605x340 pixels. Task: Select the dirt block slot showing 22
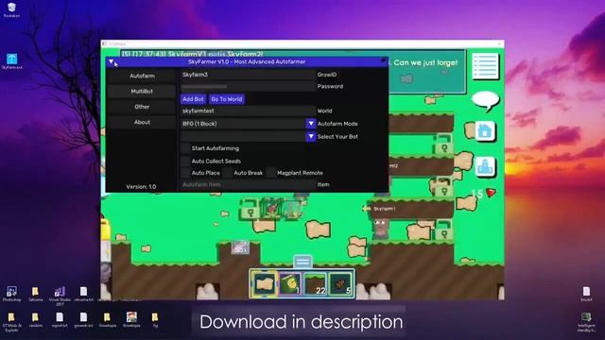315,284
